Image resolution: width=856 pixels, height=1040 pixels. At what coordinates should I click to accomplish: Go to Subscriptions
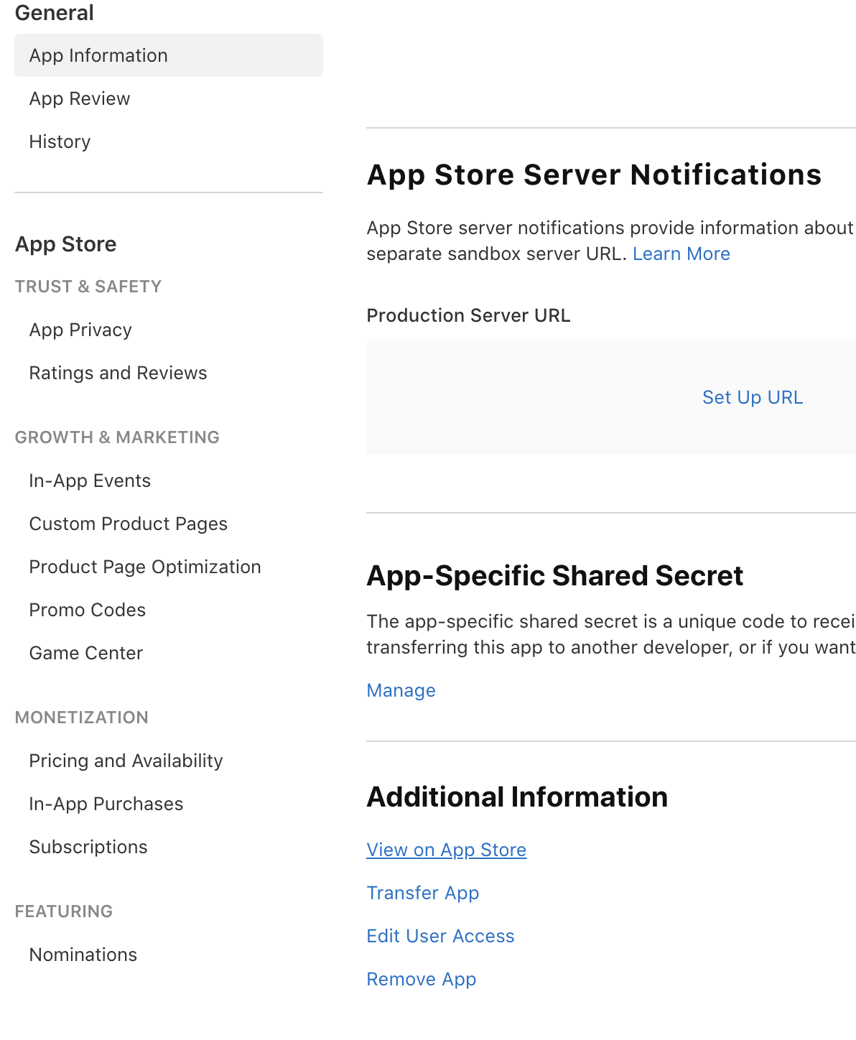pos(88,847)
